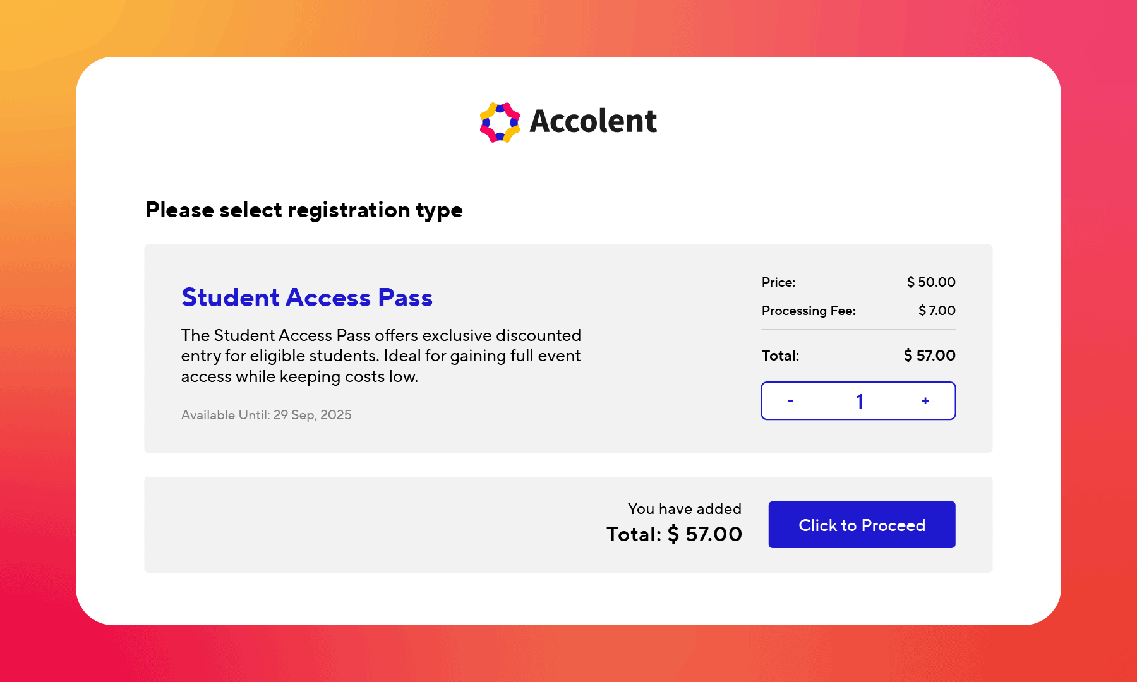Click the minus icon to decrease quantity
This screenshot has width=1137, height=682.
pos(790,400)
